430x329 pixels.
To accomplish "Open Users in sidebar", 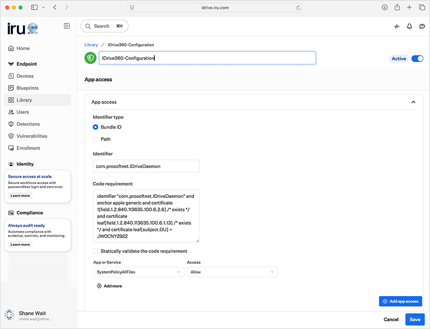I will pos(38,112).
